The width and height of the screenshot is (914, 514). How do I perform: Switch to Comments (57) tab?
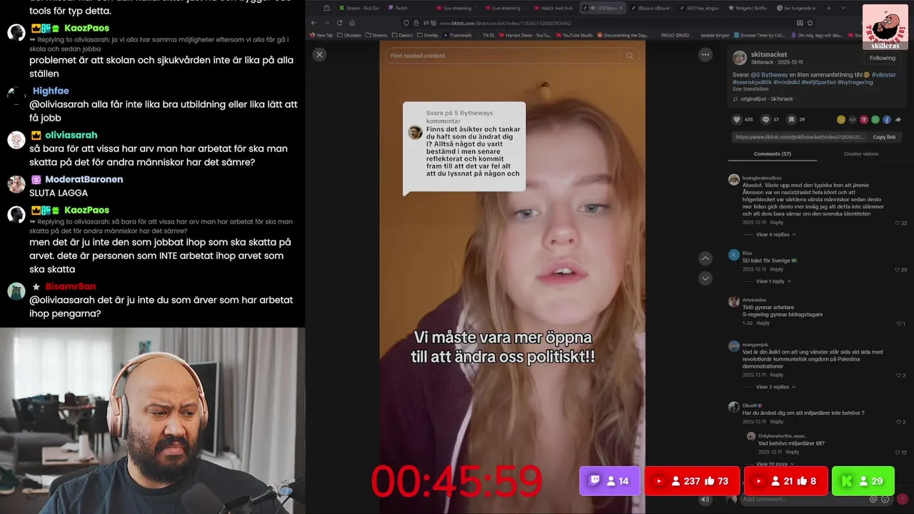tap(772, 153)
